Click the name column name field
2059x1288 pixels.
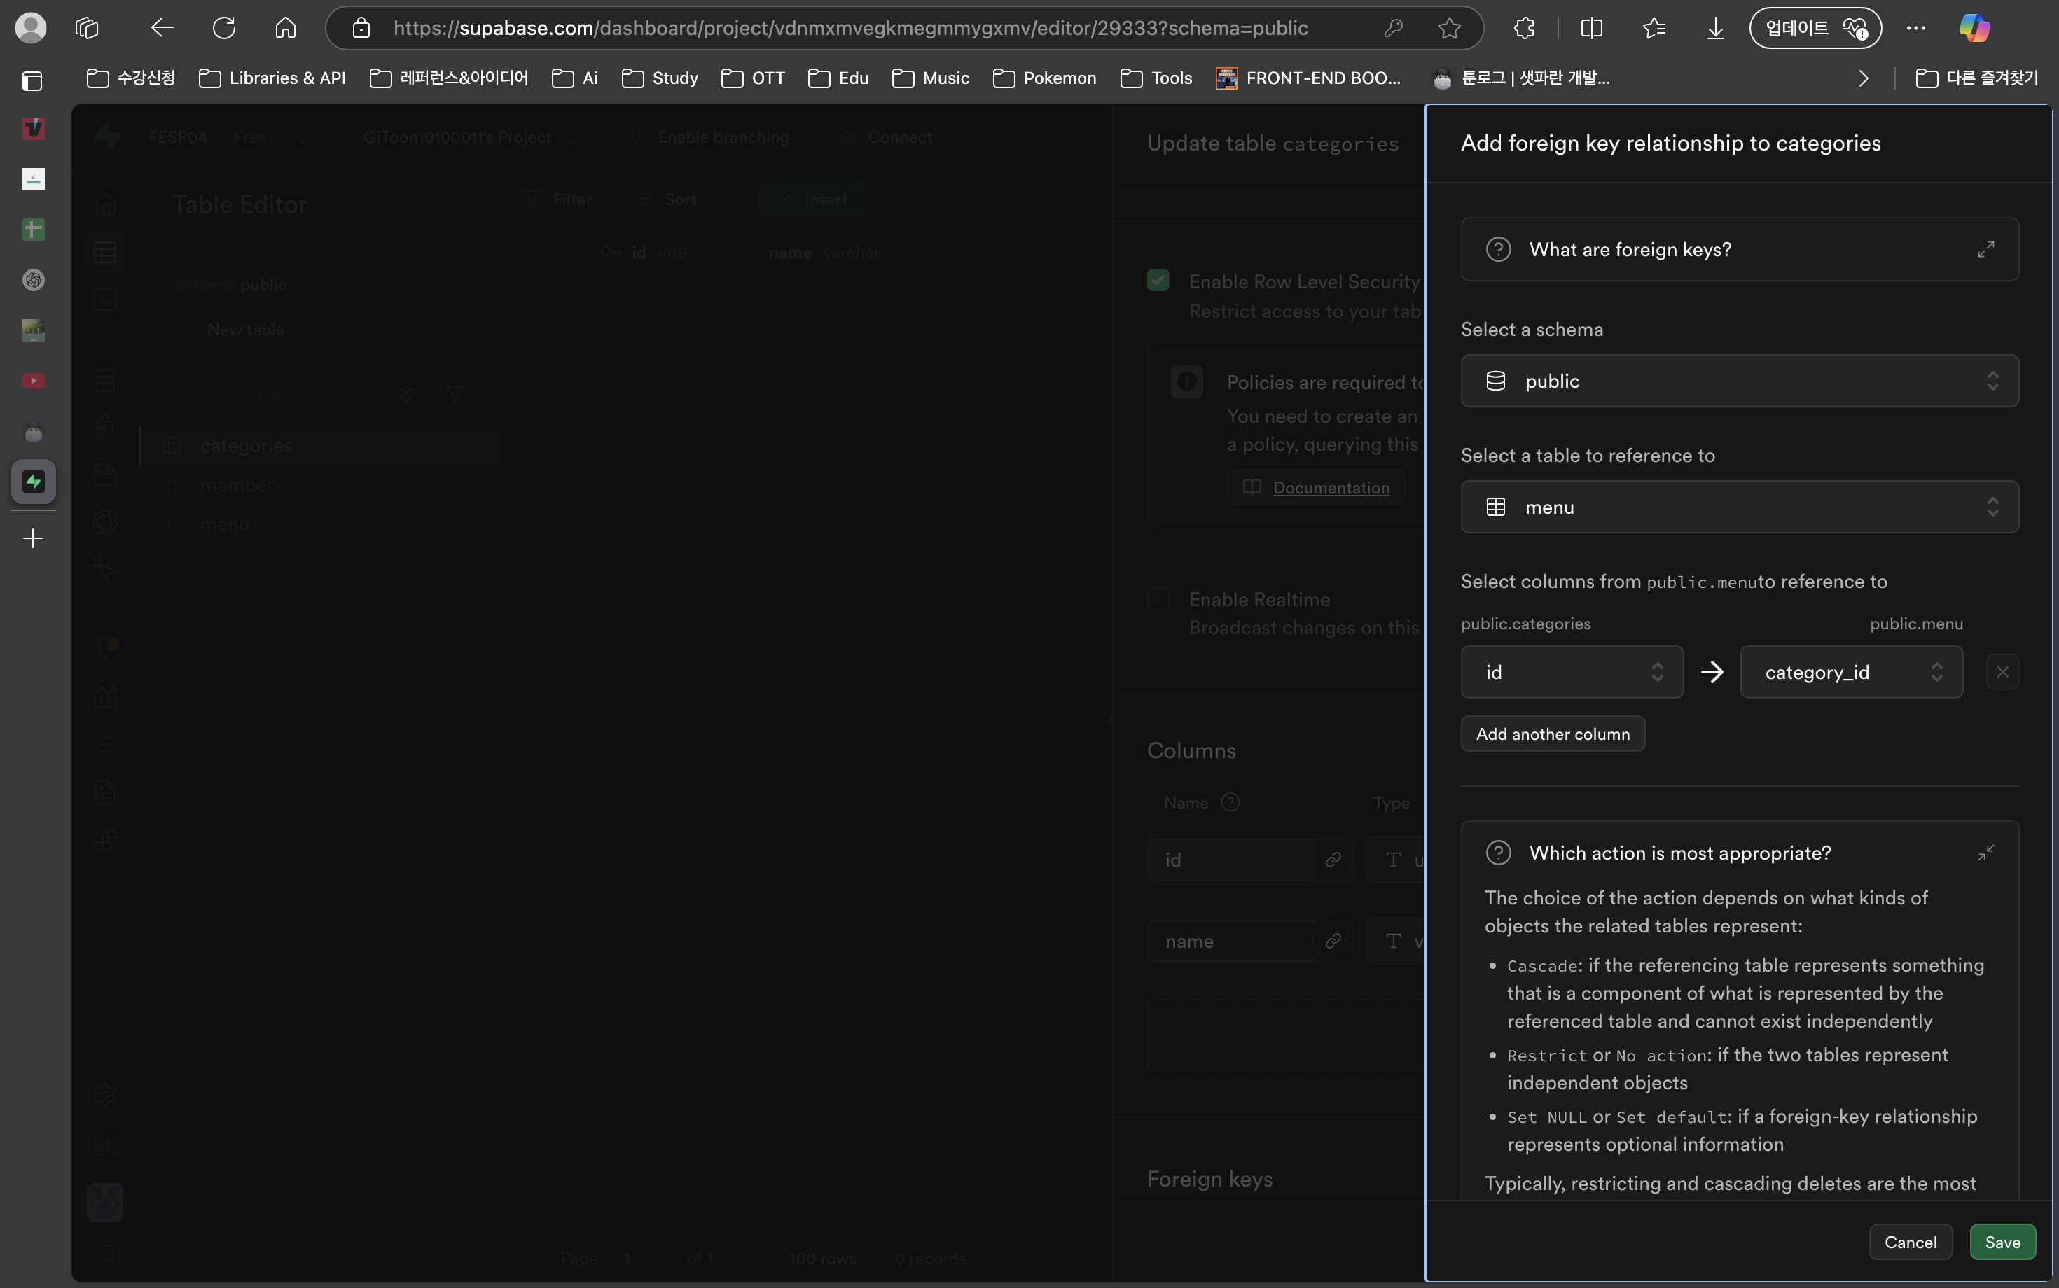(x=1230, y=941)
